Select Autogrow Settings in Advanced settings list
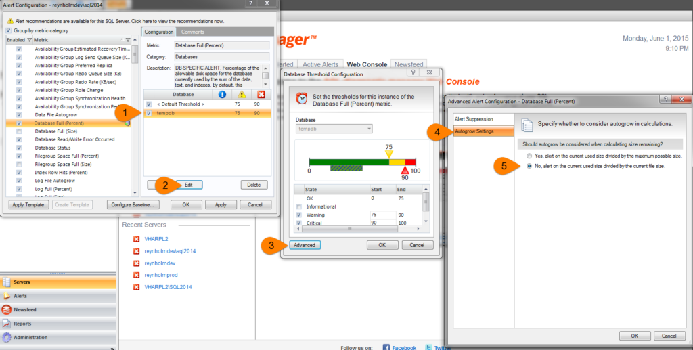 pos(483,131)
